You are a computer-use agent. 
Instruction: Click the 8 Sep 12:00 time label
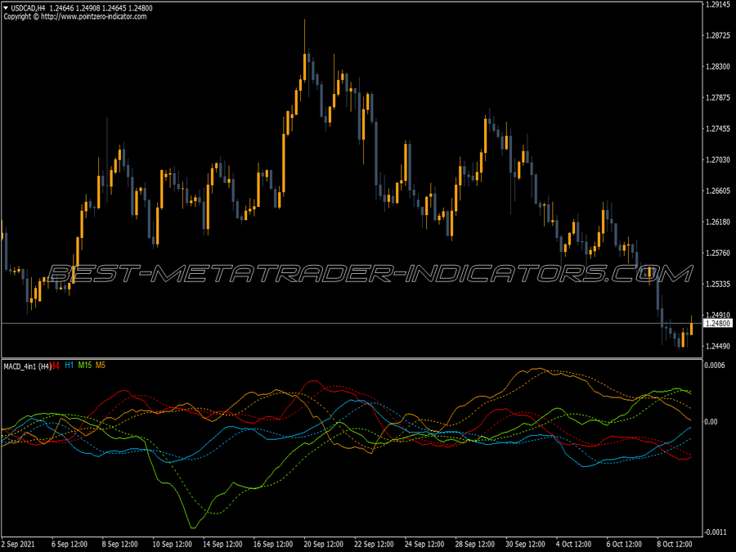[x=119, y=544]
